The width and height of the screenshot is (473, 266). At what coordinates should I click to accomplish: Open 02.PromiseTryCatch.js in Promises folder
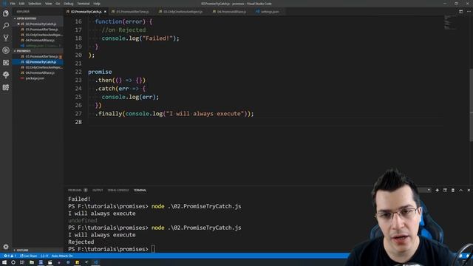(x=38, y=62)
